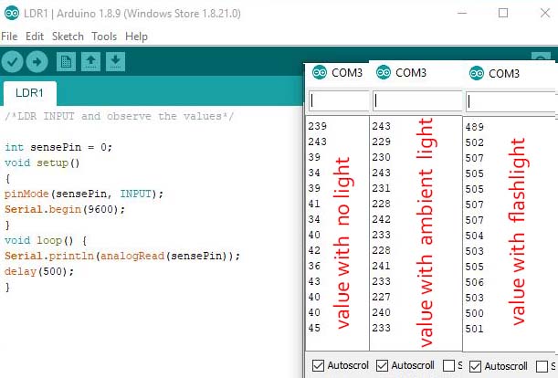Toggle Autoscroll in the flashlight serial monitor
This screenshot has width=558, height=378.
475,366
